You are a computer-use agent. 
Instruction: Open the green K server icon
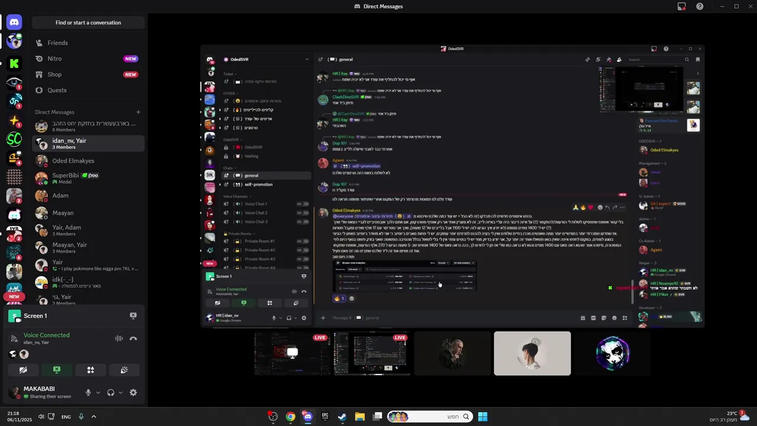click(14, 63)
